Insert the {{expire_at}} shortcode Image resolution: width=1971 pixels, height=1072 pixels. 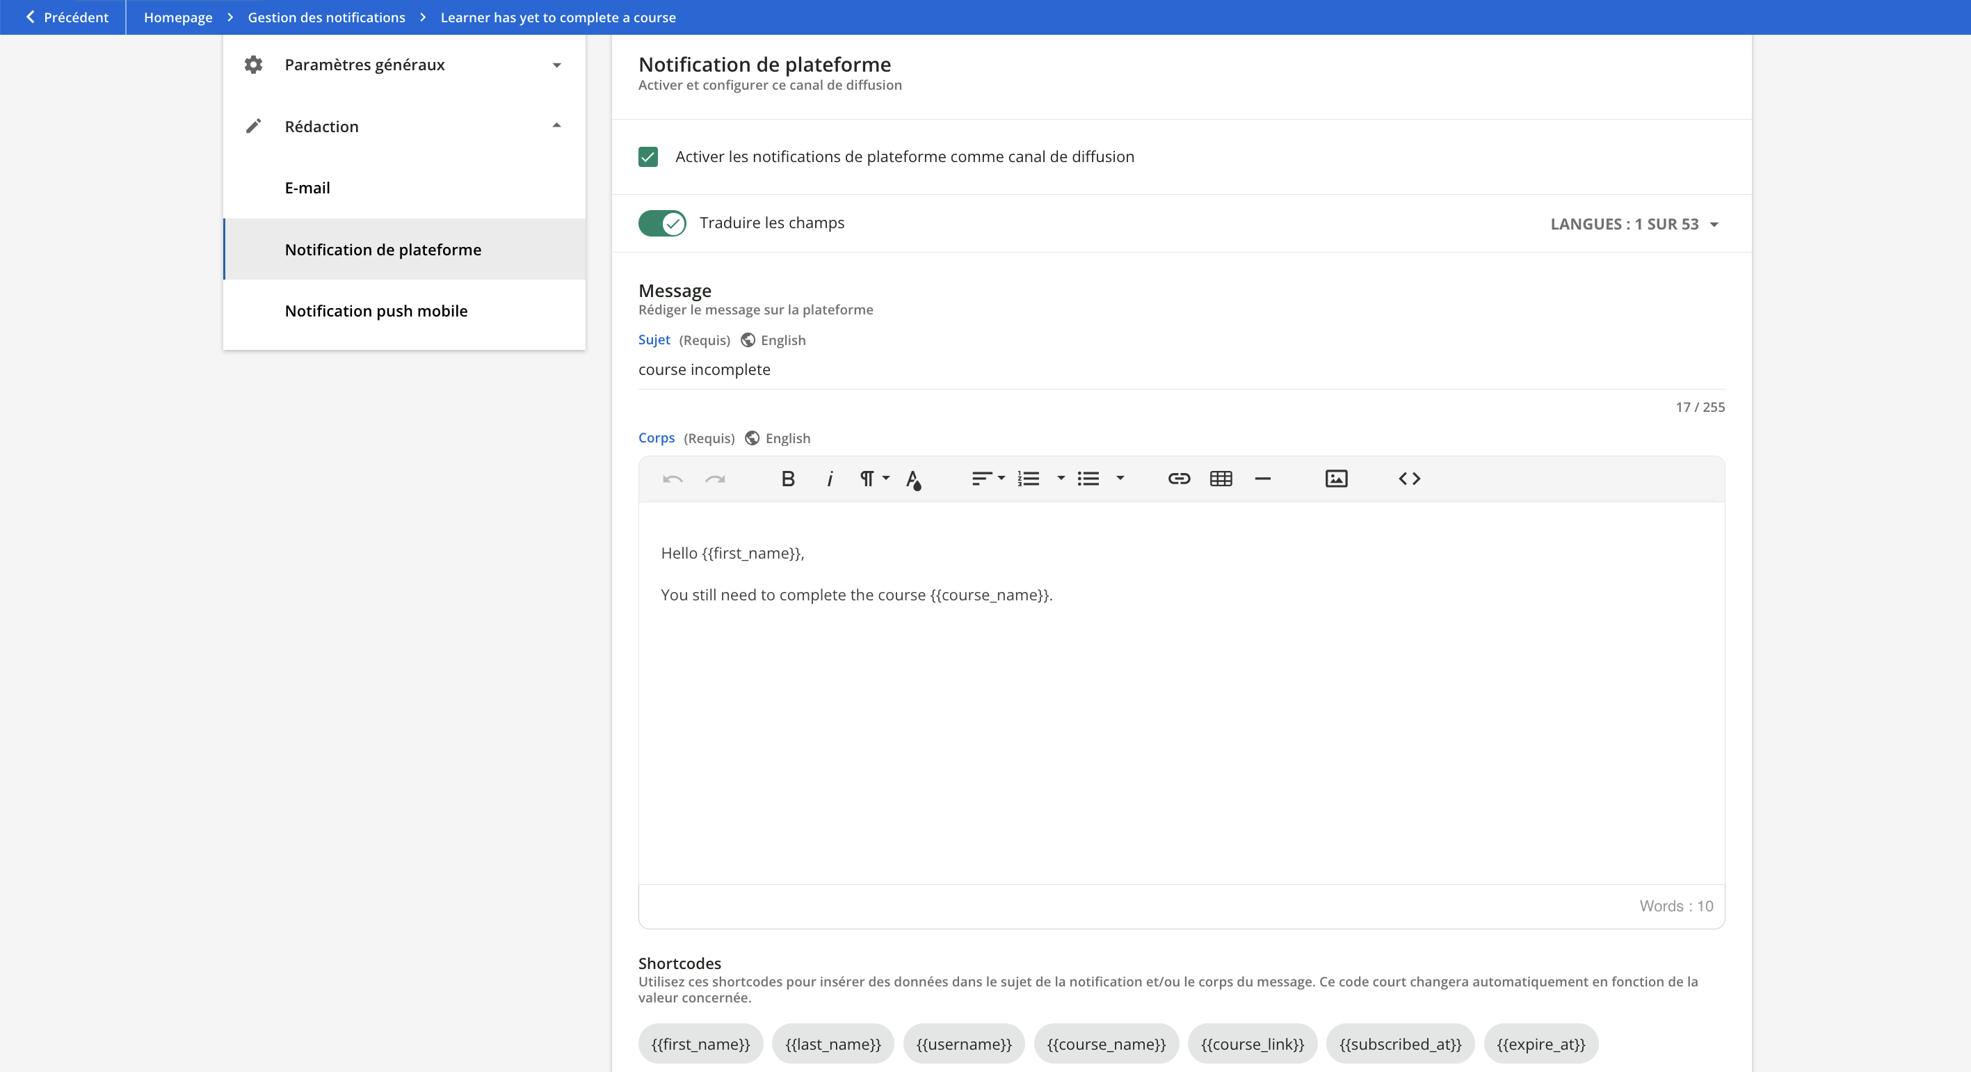click(1540, 1043)
